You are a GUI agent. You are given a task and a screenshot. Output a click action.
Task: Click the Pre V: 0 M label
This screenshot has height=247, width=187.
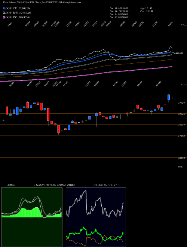coord(146,11)
